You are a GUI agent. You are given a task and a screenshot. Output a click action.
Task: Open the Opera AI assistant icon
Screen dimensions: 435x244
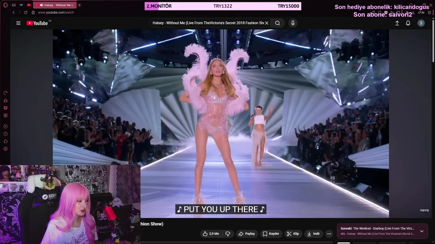[422, 13]
